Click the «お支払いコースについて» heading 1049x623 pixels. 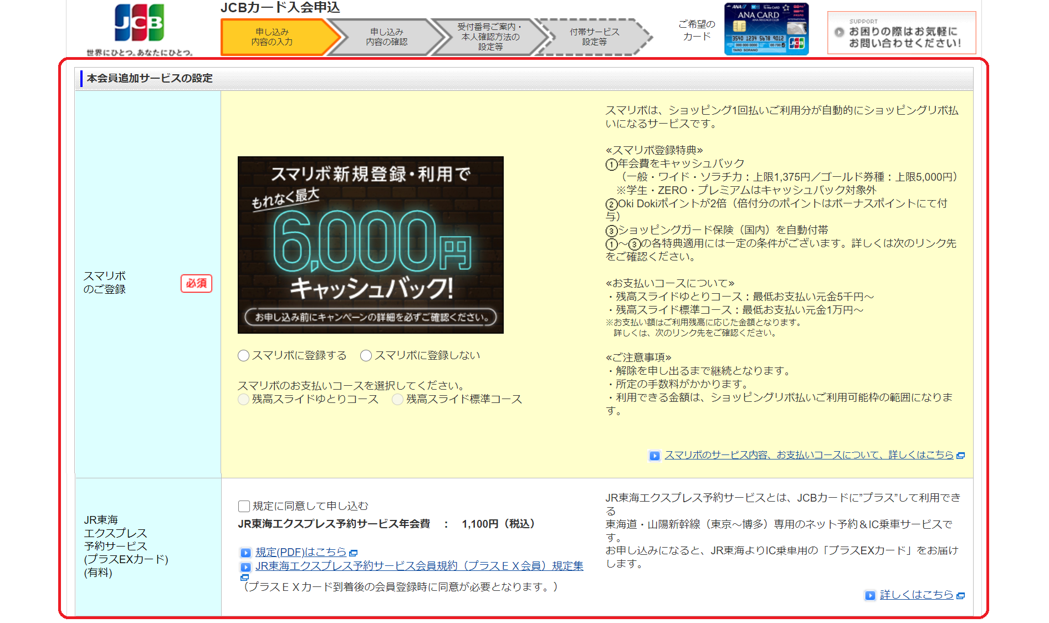[x=670, y=283]
